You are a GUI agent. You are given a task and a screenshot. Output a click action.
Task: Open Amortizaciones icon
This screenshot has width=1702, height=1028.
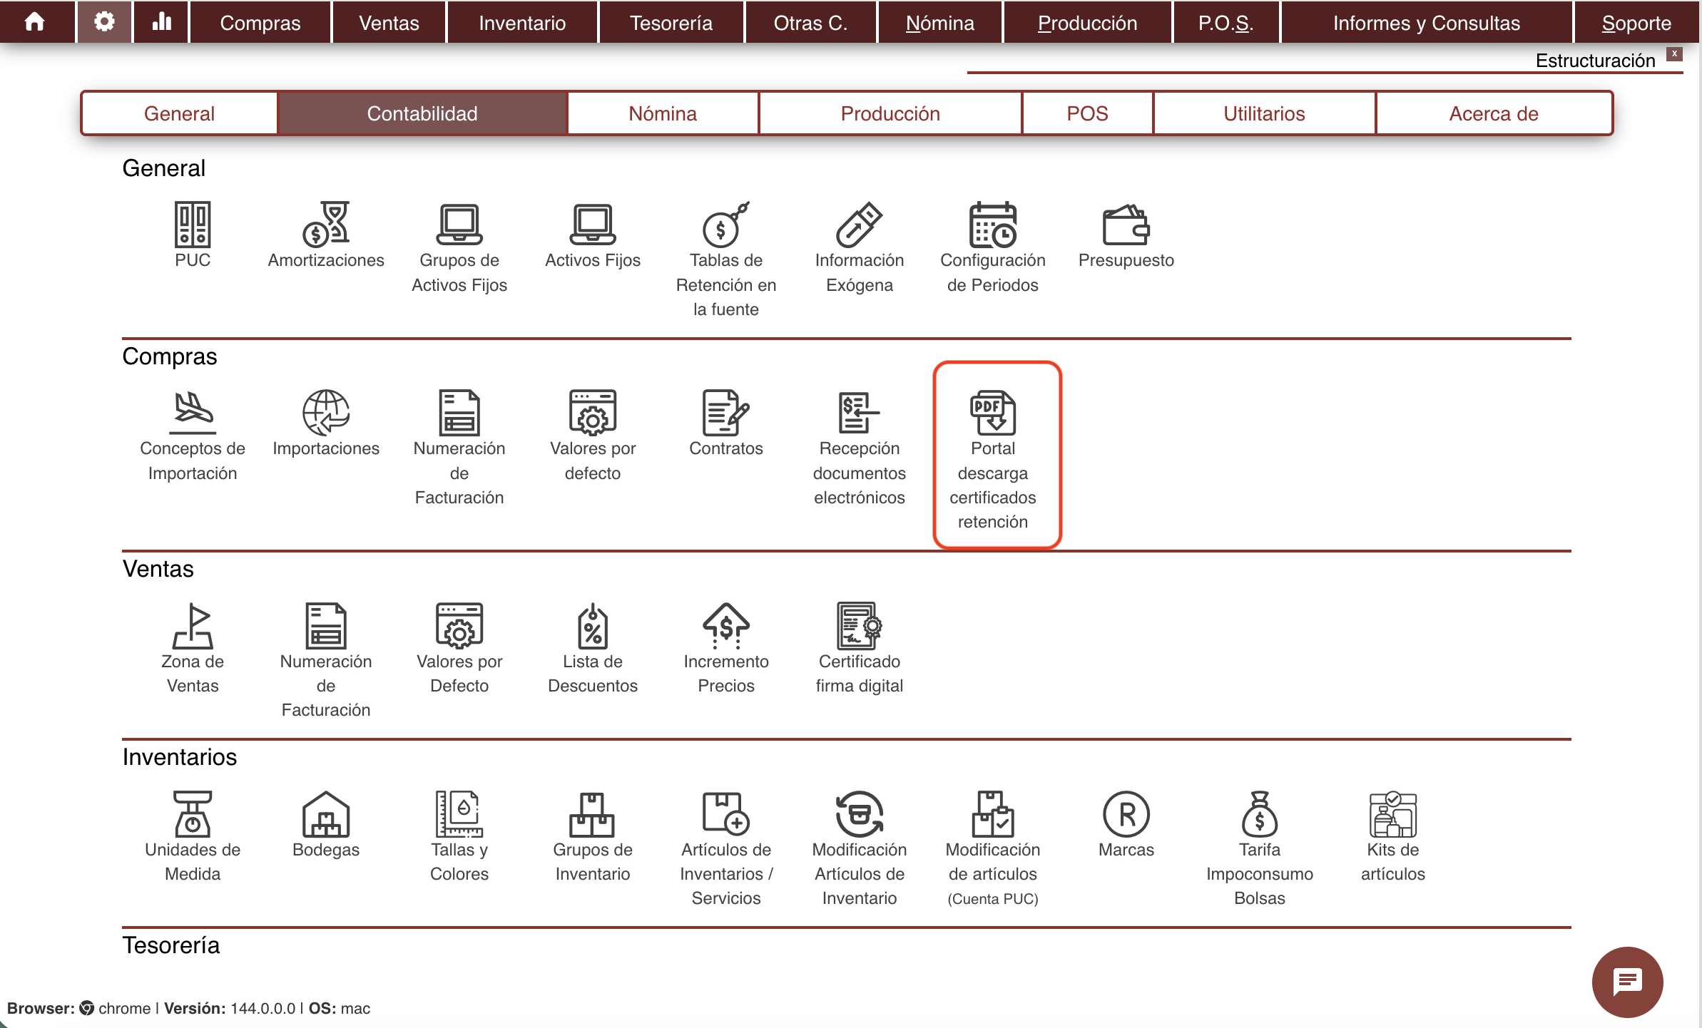coord(325,225)
